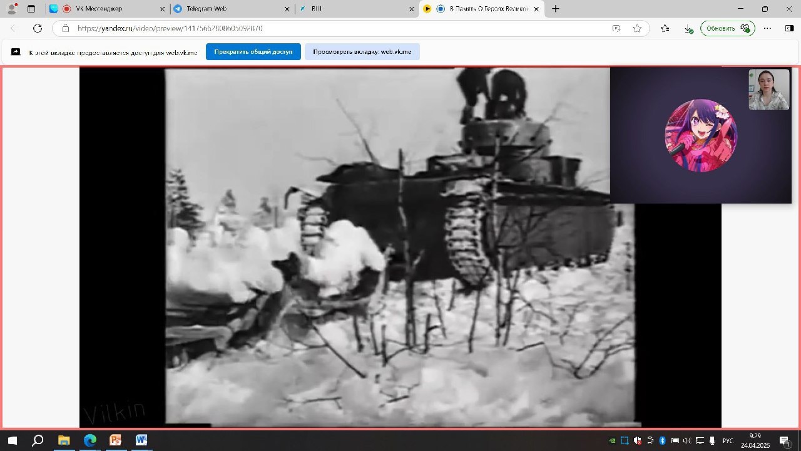View site information lock icon

tap(65, 28)
